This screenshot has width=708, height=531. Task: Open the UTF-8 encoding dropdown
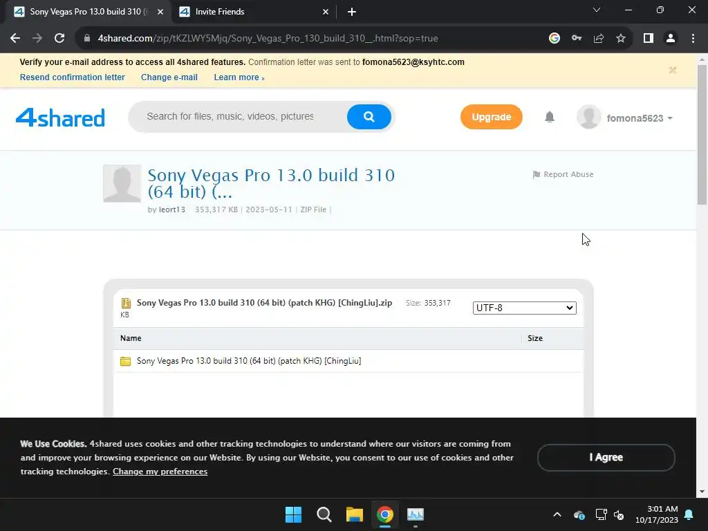[525, 308]
